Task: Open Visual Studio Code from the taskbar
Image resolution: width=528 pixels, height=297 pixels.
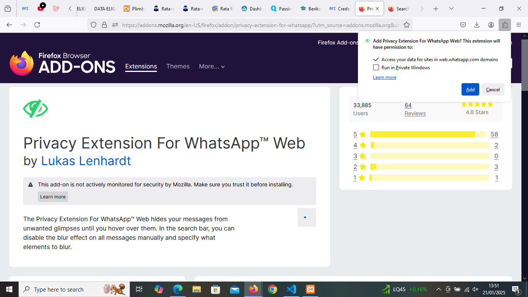Action: click(291, 289)
